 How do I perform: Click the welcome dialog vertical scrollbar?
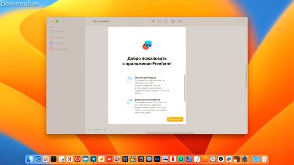[185, 88]
